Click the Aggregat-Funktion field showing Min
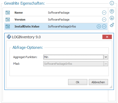This screenshot has height=103, width=118. coord(73,57)
